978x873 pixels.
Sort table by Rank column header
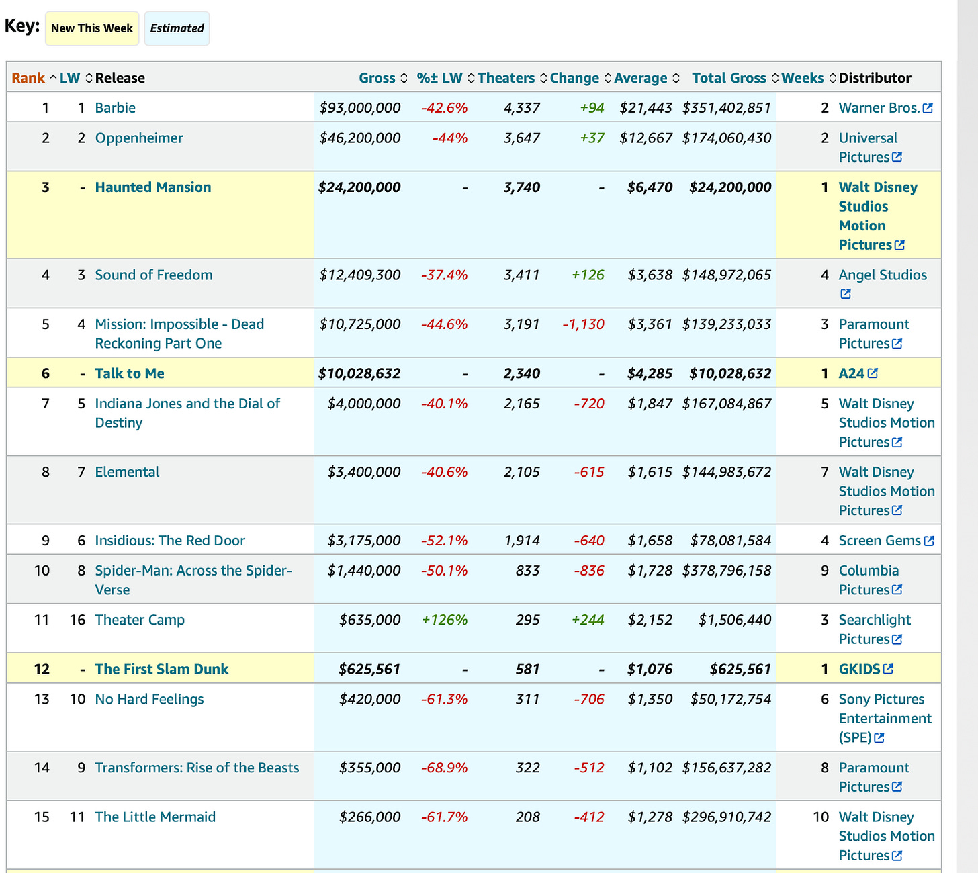(x=34, y=78)
